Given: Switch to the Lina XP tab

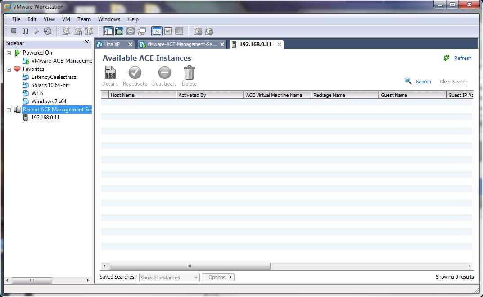Looking at the screenshot, I should tap(112, 44).
